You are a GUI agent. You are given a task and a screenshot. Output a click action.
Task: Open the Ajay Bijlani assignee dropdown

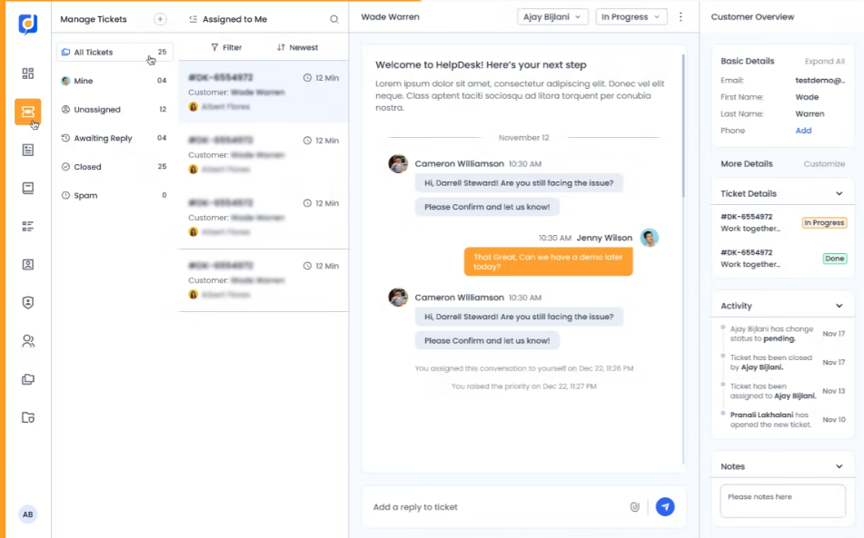point(552,16)
